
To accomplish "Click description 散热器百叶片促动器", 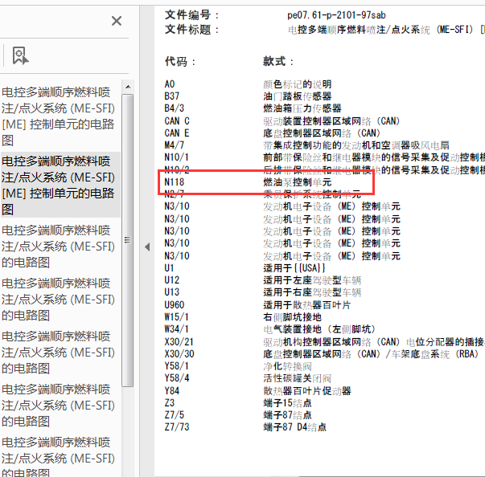I will tap(307, 391).
